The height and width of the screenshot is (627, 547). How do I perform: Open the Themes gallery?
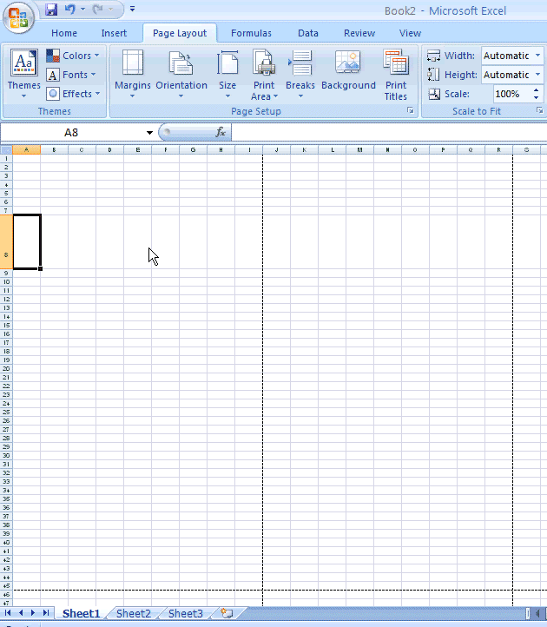coord(24,74)
